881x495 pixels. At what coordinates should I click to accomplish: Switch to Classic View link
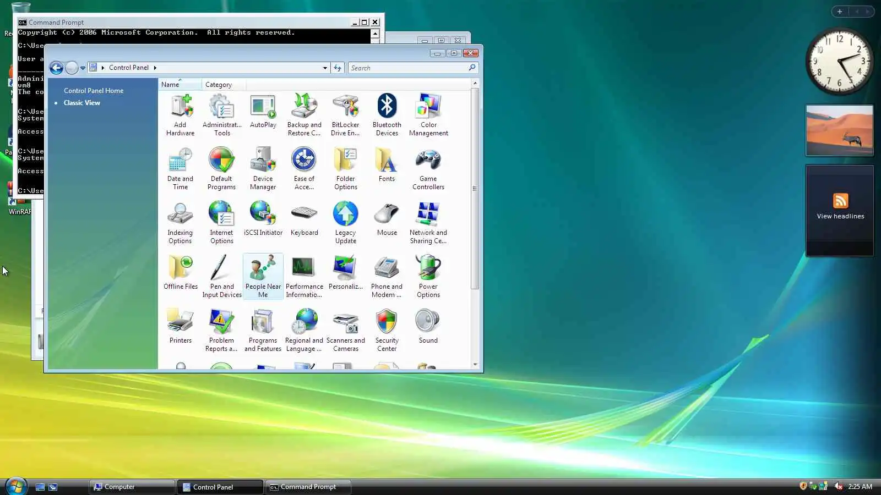tap(82, 103)
